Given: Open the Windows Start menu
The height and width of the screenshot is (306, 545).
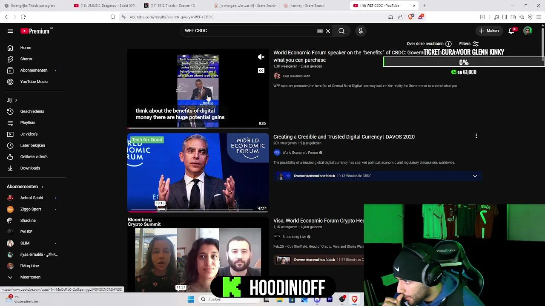Looking at the screenshot, I should [191, 299].
